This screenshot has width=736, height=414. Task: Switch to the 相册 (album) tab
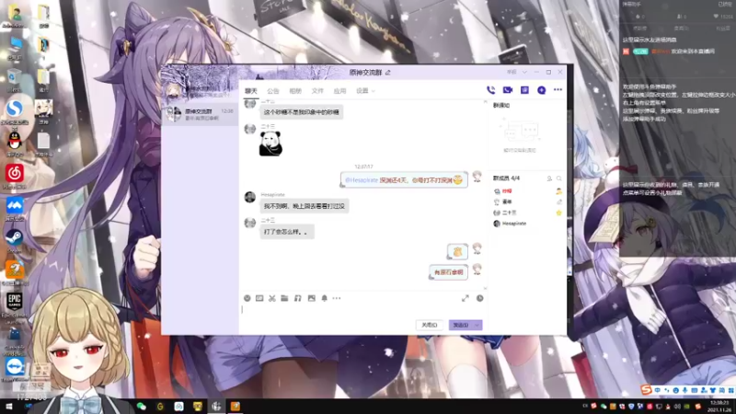point(295,91)
